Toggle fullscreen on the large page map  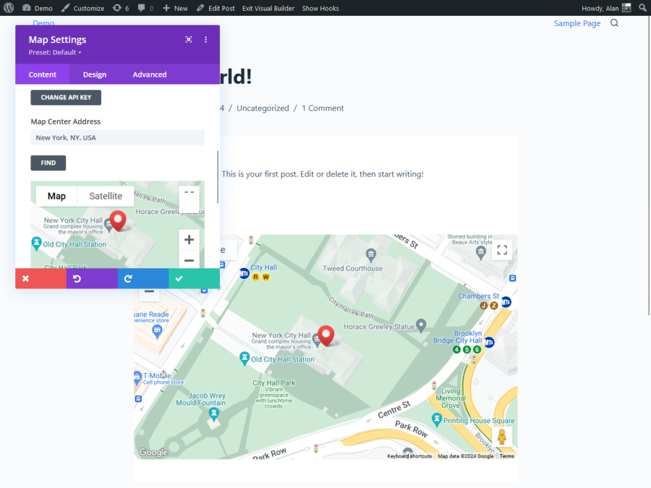coord(502,250)
